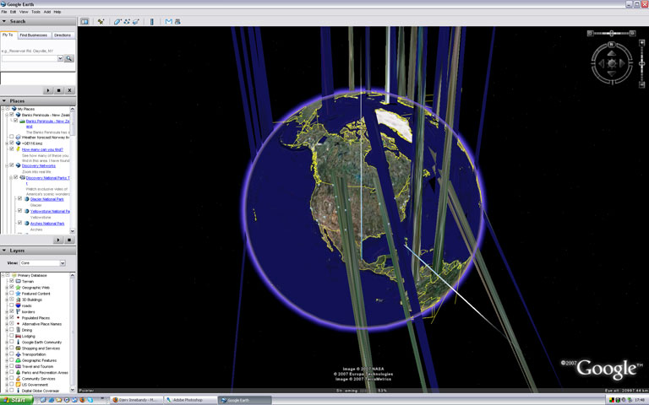This screenshot has height=405, width=649.
Task: Click the compass look-right arrow
Action: [622, 63]
